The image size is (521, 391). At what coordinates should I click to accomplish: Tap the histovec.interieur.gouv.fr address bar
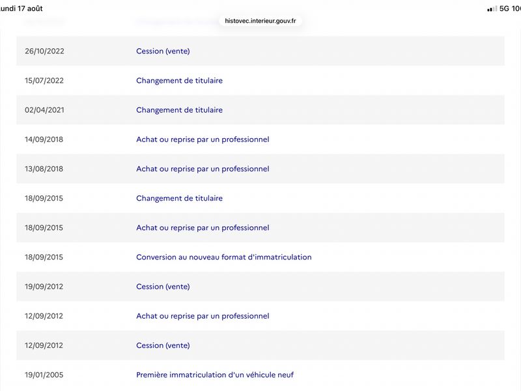tap(260, 21)
